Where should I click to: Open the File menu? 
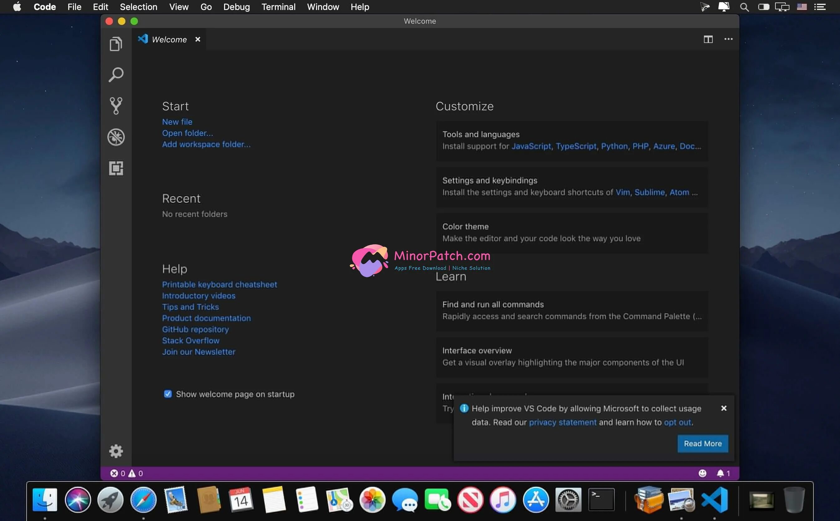[74, 7]
